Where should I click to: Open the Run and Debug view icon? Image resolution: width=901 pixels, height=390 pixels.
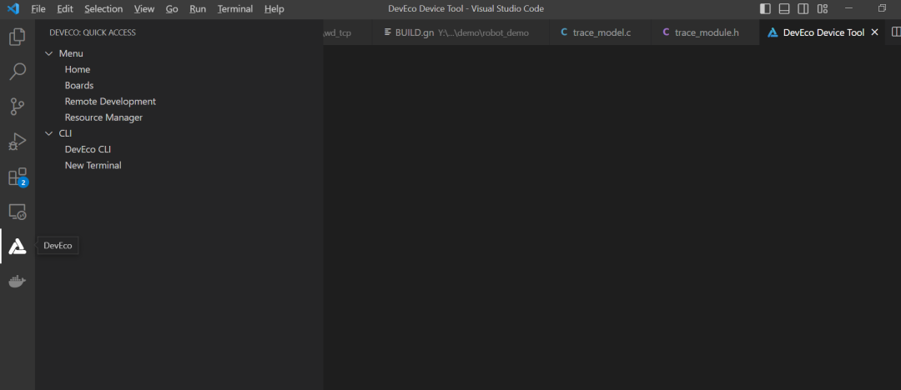pos(18,142)
